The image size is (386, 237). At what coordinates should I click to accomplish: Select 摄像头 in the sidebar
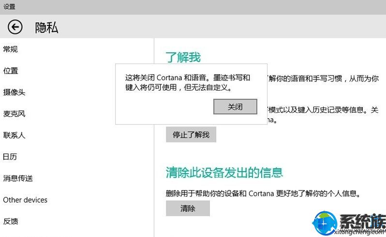coord(14,92)
